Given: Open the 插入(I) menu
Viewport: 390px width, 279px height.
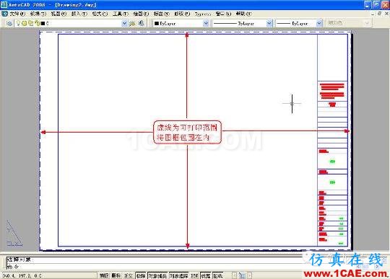Looking at the screenshot, I should (79, 14).
